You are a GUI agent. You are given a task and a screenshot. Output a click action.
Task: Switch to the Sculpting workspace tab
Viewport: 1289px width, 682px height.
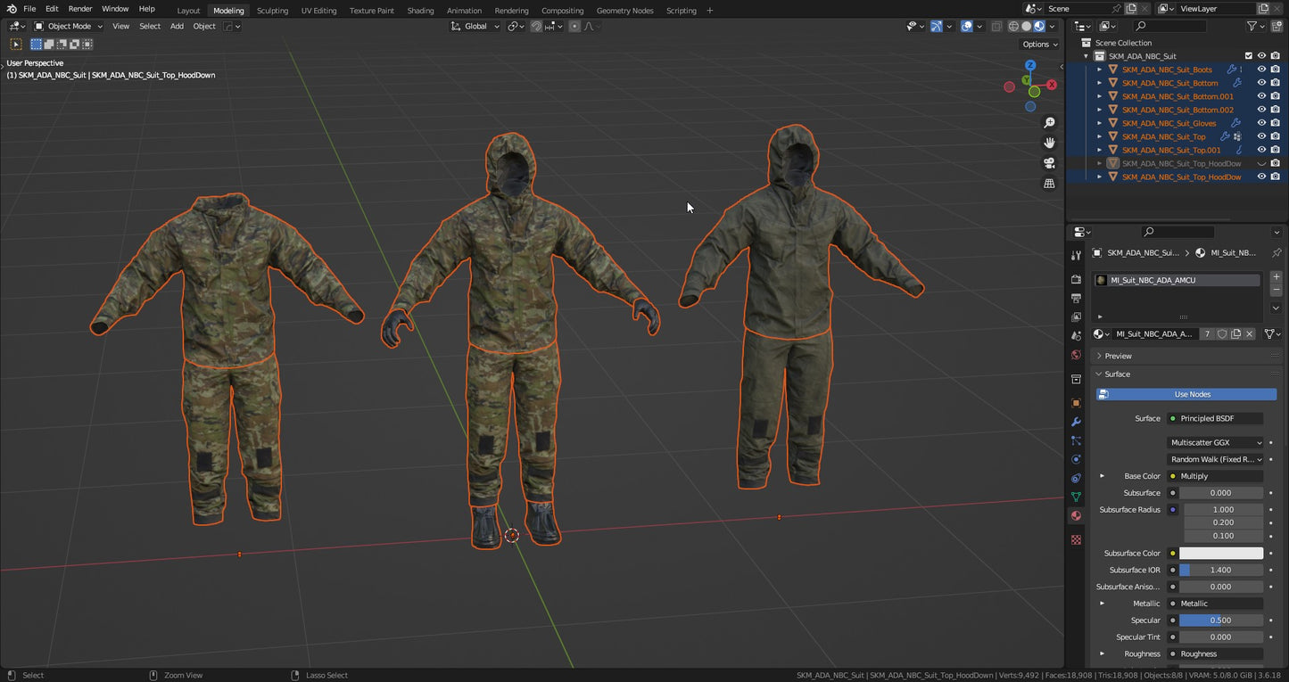coord(272,11)
